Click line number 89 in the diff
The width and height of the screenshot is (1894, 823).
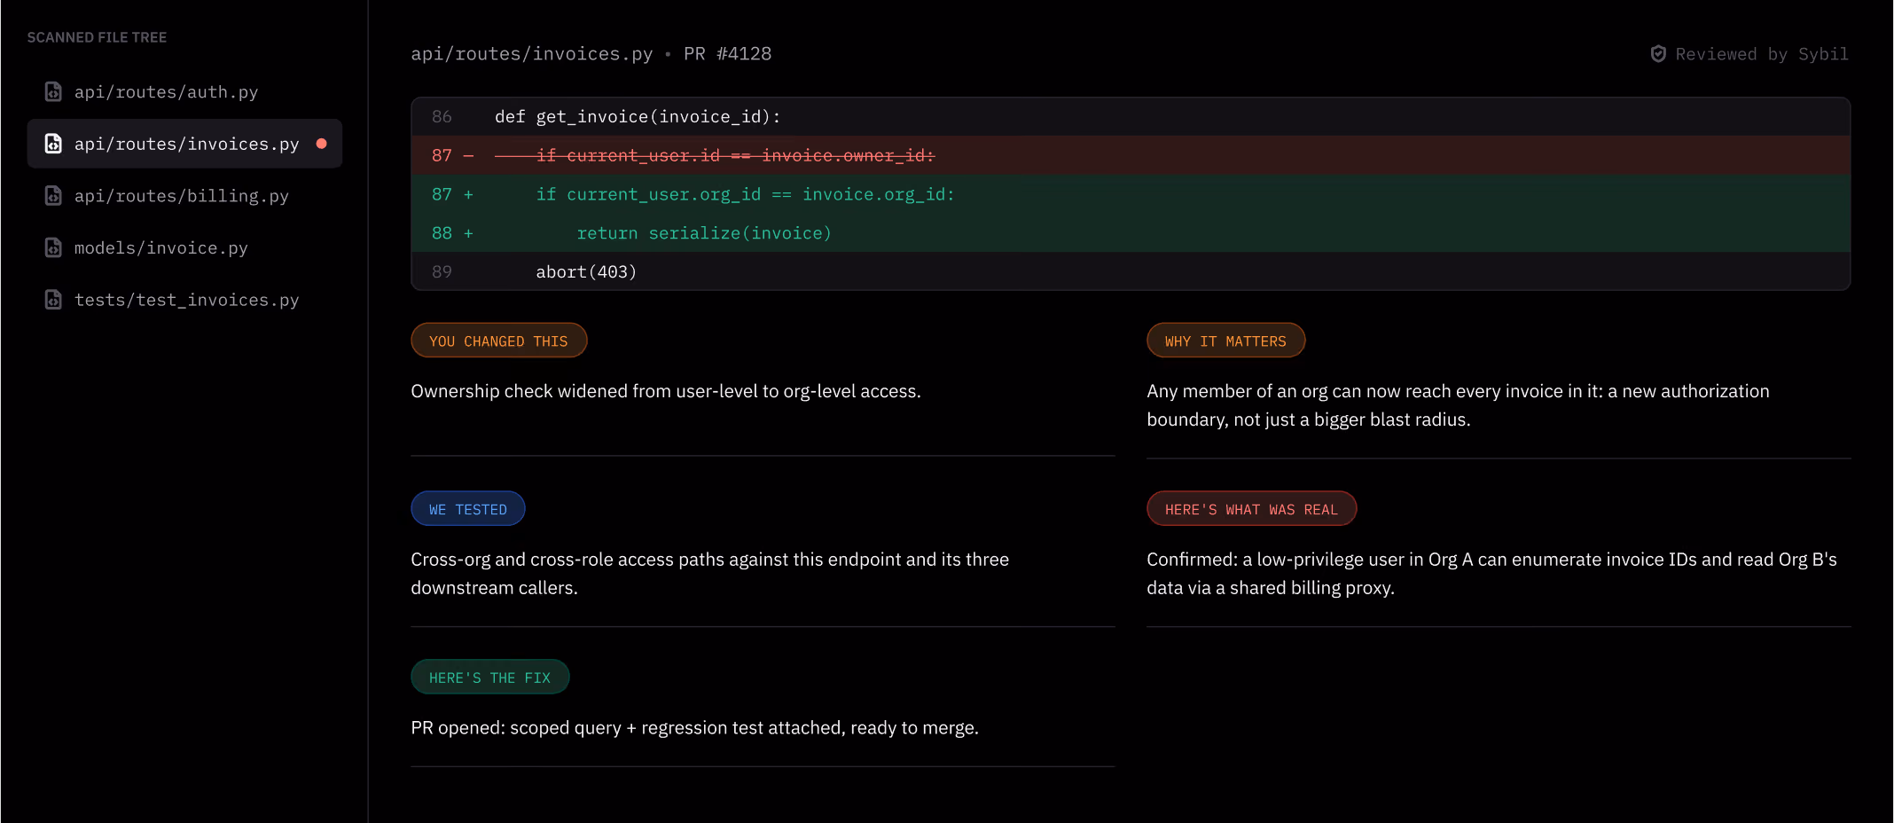tap(442, 271)
